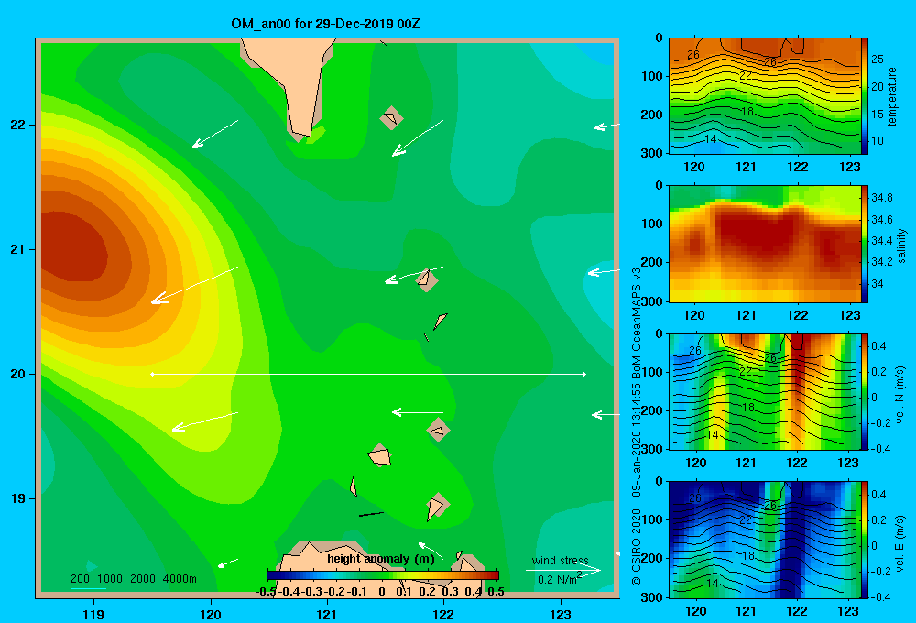Click longitude label '123' on main map
916x623 pixels.
point(561,615)
